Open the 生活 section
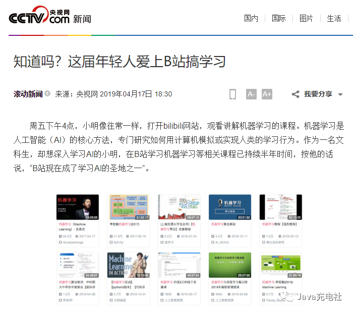This screenshot has height=312, width=353. [334, 18]
